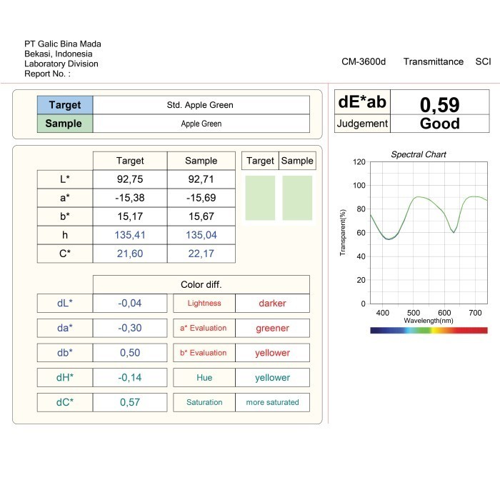Screen dimensions: 500x500
Task: Click the teal 'yellower' Hue result cell
Action: point(273,378)
